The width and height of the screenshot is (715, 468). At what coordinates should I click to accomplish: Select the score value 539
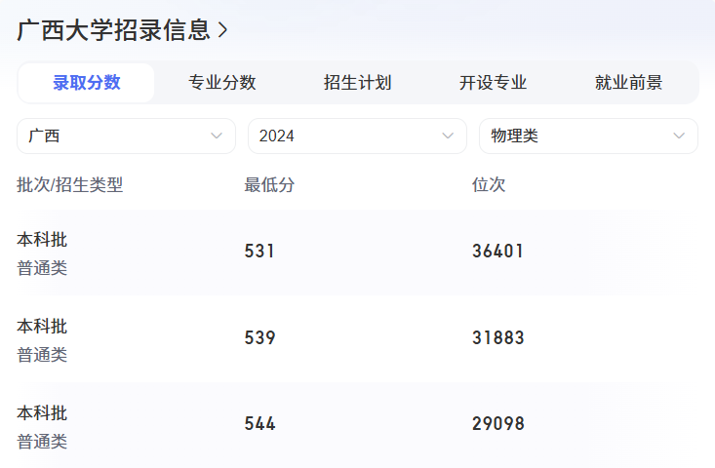(259, 337)
